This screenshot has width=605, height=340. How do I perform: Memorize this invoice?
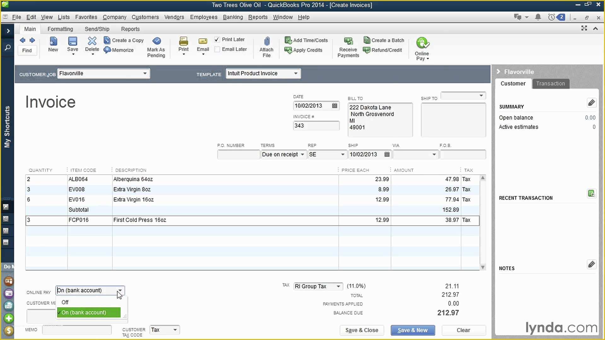[x=118, y=50]
